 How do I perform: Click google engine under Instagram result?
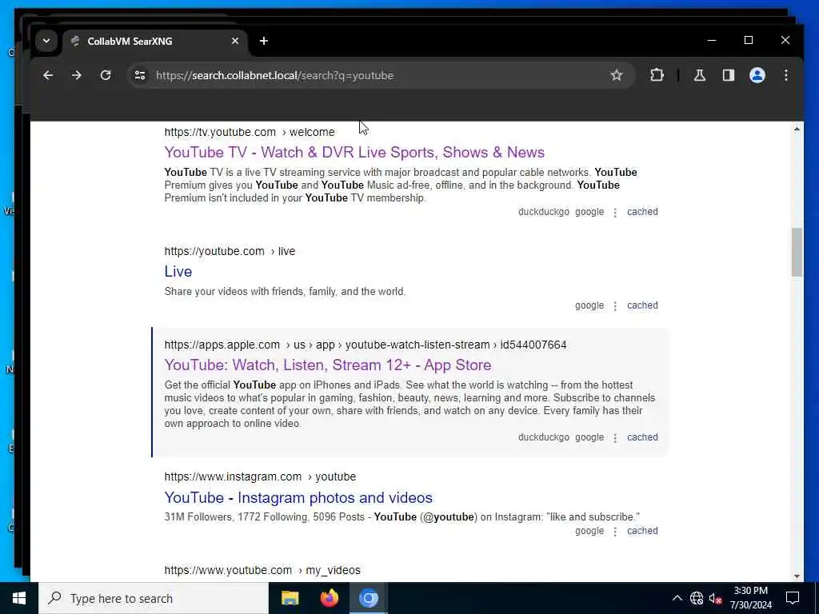point(589,531)
